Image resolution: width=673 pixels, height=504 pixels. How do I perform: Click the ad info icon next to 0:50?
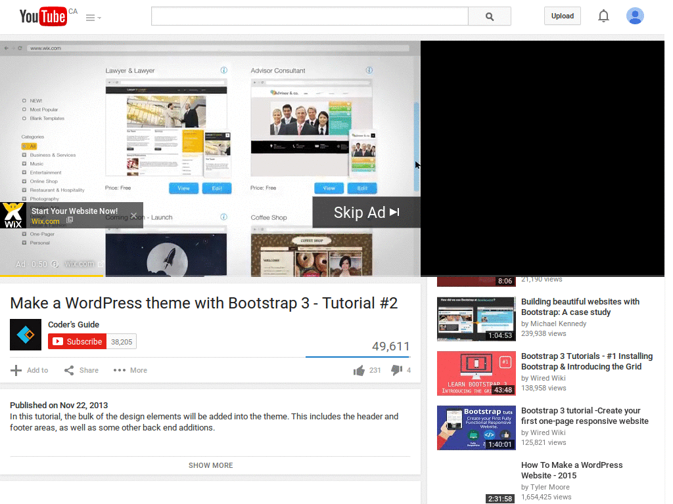click(x=55, y=264)
